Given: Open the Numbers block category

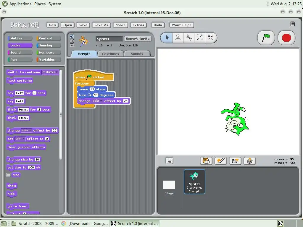Looking at the screenshot, I should pyautogui.click(x=49, y=53).
